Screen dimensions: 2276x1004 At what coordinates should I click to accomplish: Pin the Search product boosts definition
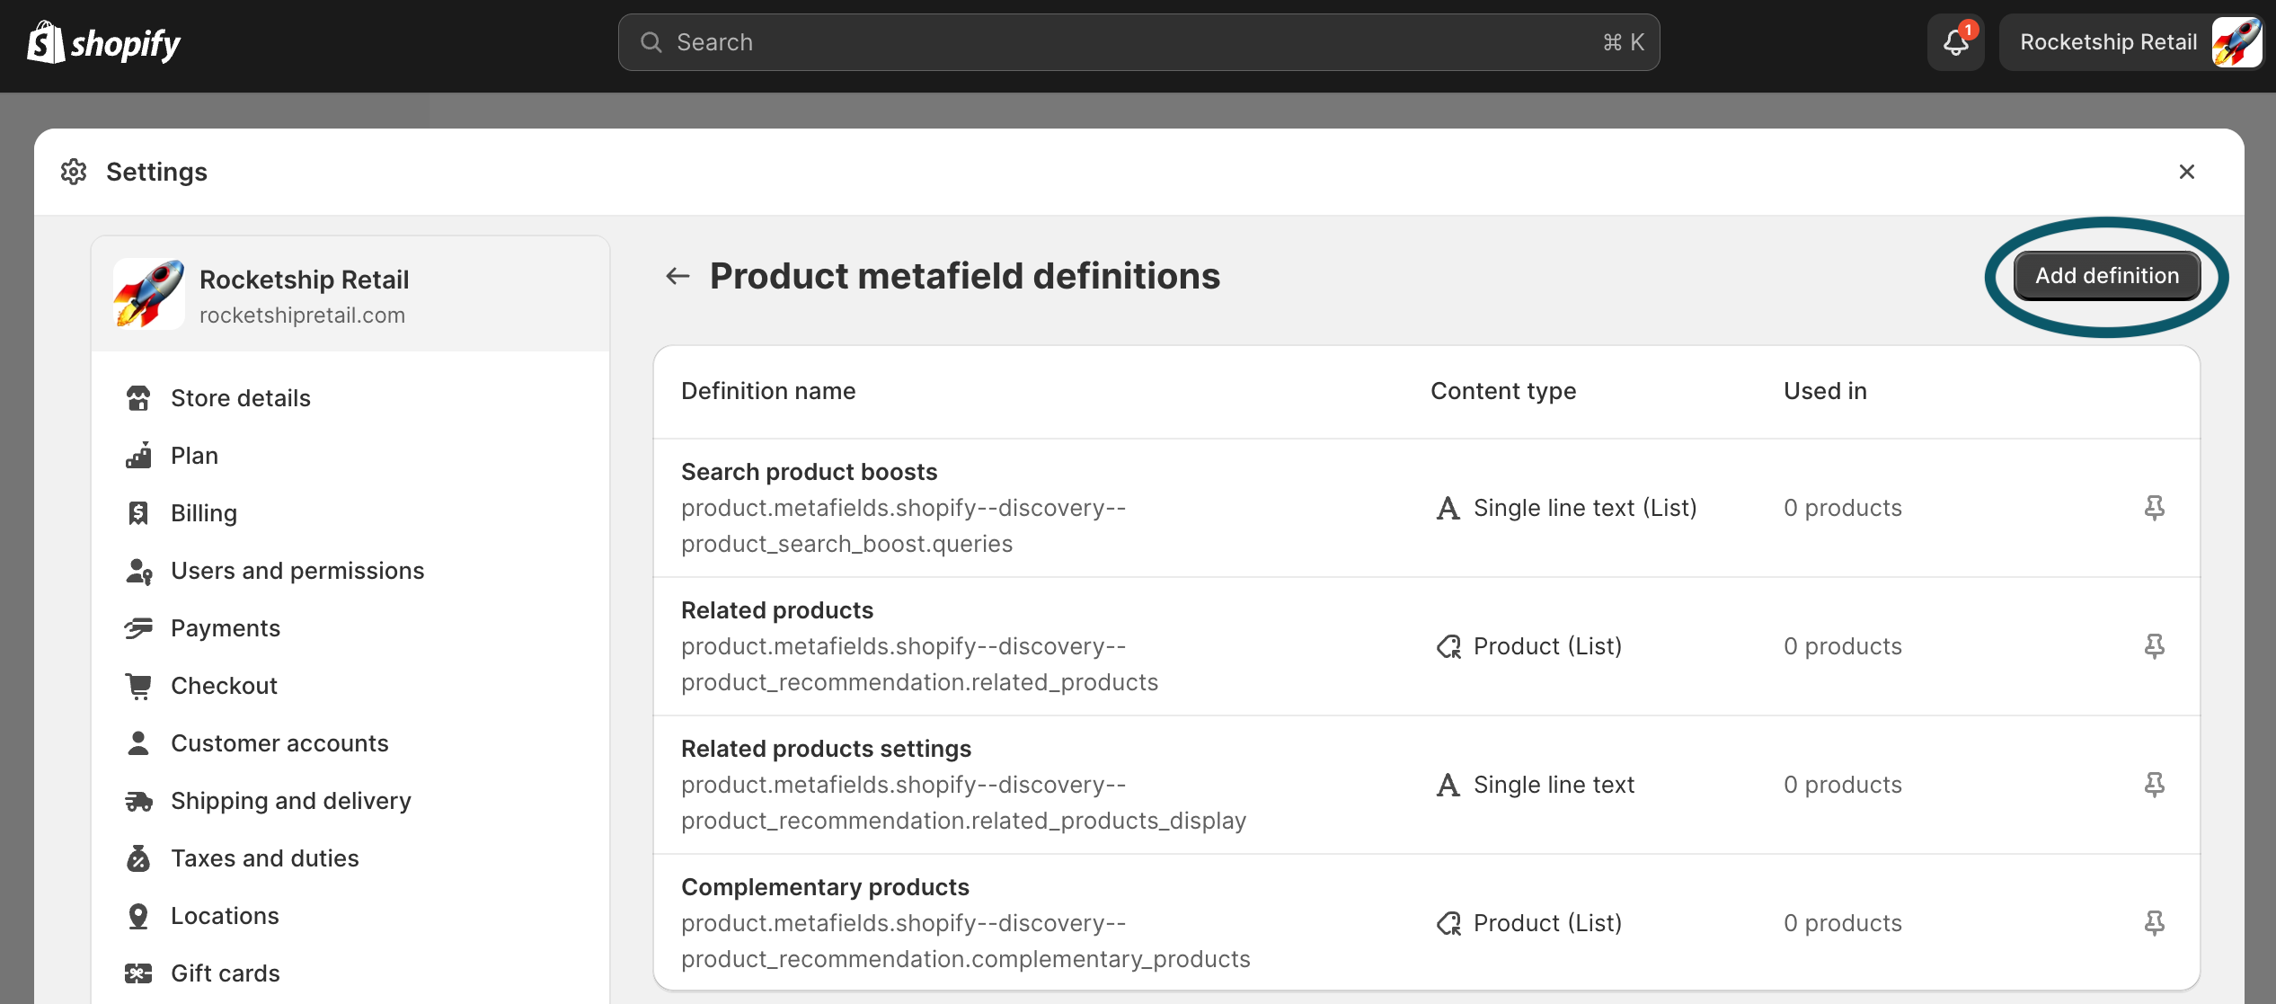click(x=2154, y=508)
